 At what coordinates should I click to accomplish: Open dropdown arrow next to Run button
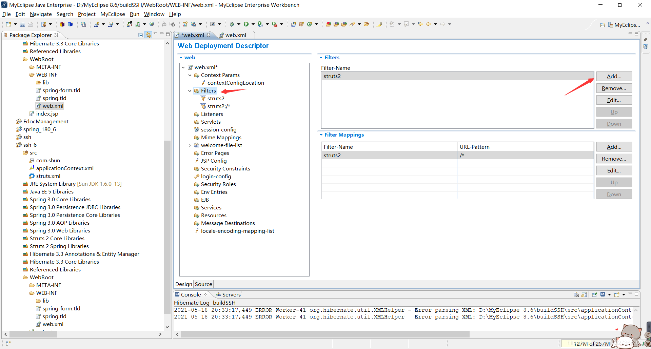(x=253, y=24)
